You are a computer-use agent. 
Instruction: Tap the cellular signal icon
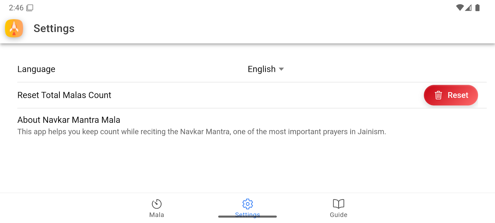point(468,8)
